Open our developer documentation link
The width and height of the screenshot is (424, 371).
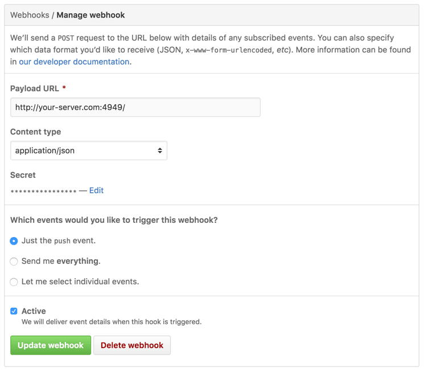click(74, 62)
